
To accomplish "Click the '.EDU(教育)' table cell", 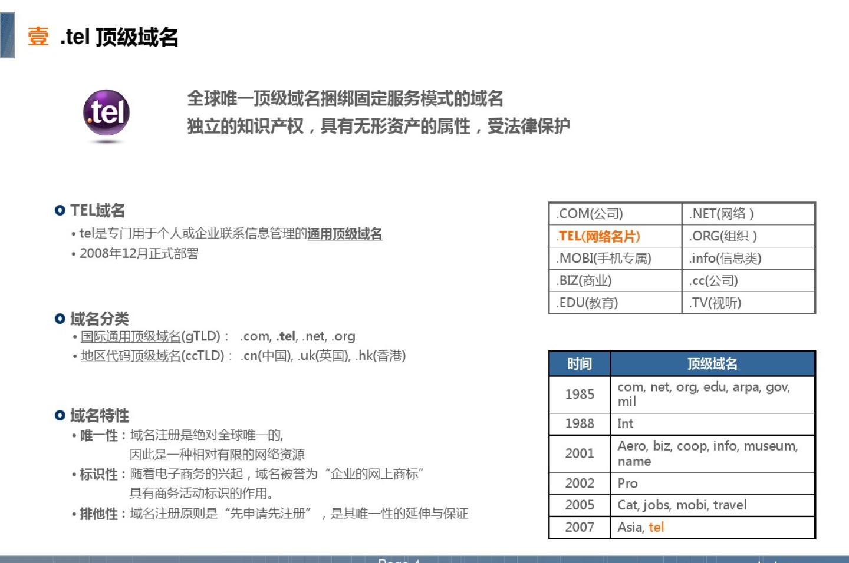I will click(x=615, y=303).
